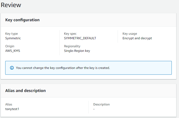
Task: Click the Alias label
Action: [x=9, y=104]
